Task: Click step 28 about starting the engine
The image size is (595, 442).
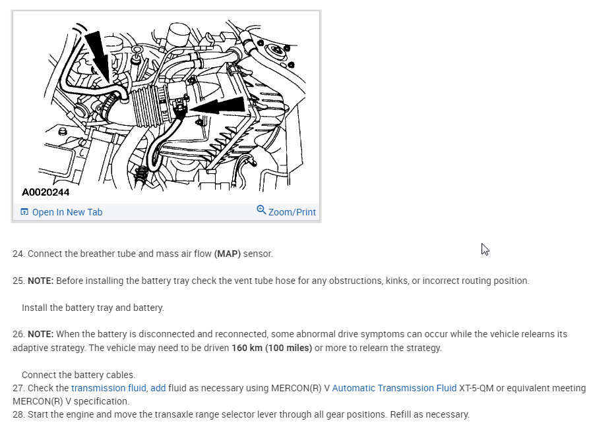Action: [x=241, y=414]
